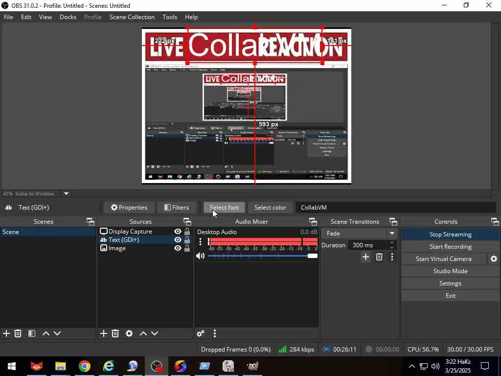The image size is (501, 376).
Task: Lock the Image source
Action: pos(187,248)
